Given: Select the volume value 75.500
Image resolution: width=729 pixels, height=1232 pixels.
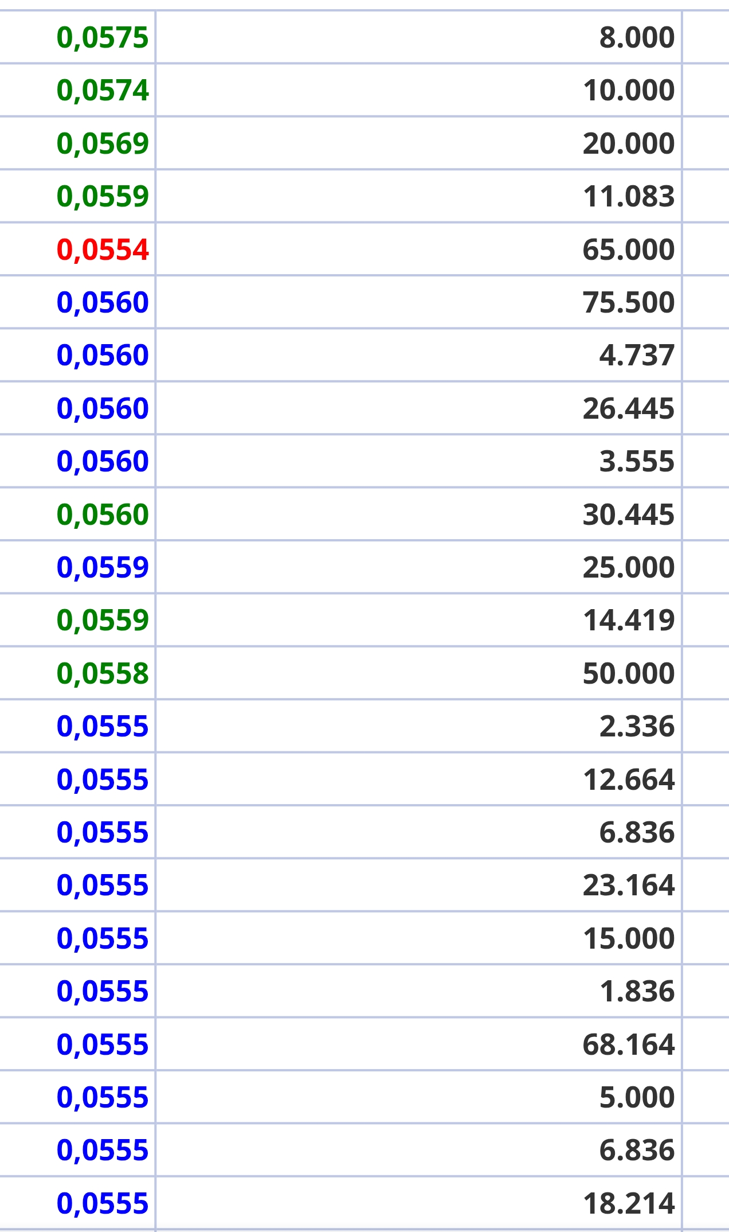Looking at the screenshot, I should tap(628, 302).
